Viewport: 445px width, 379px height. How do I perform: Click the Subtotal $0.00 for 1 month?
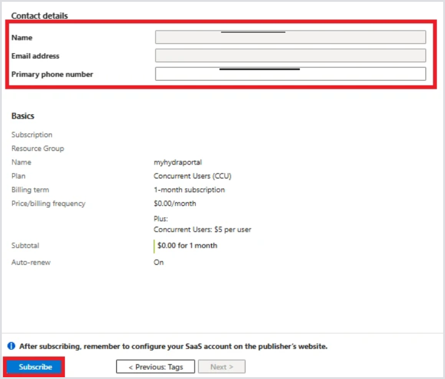187,246
